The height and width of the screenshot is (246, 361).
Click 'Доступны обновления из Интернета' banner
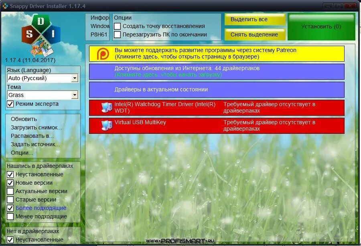[217, 71]
